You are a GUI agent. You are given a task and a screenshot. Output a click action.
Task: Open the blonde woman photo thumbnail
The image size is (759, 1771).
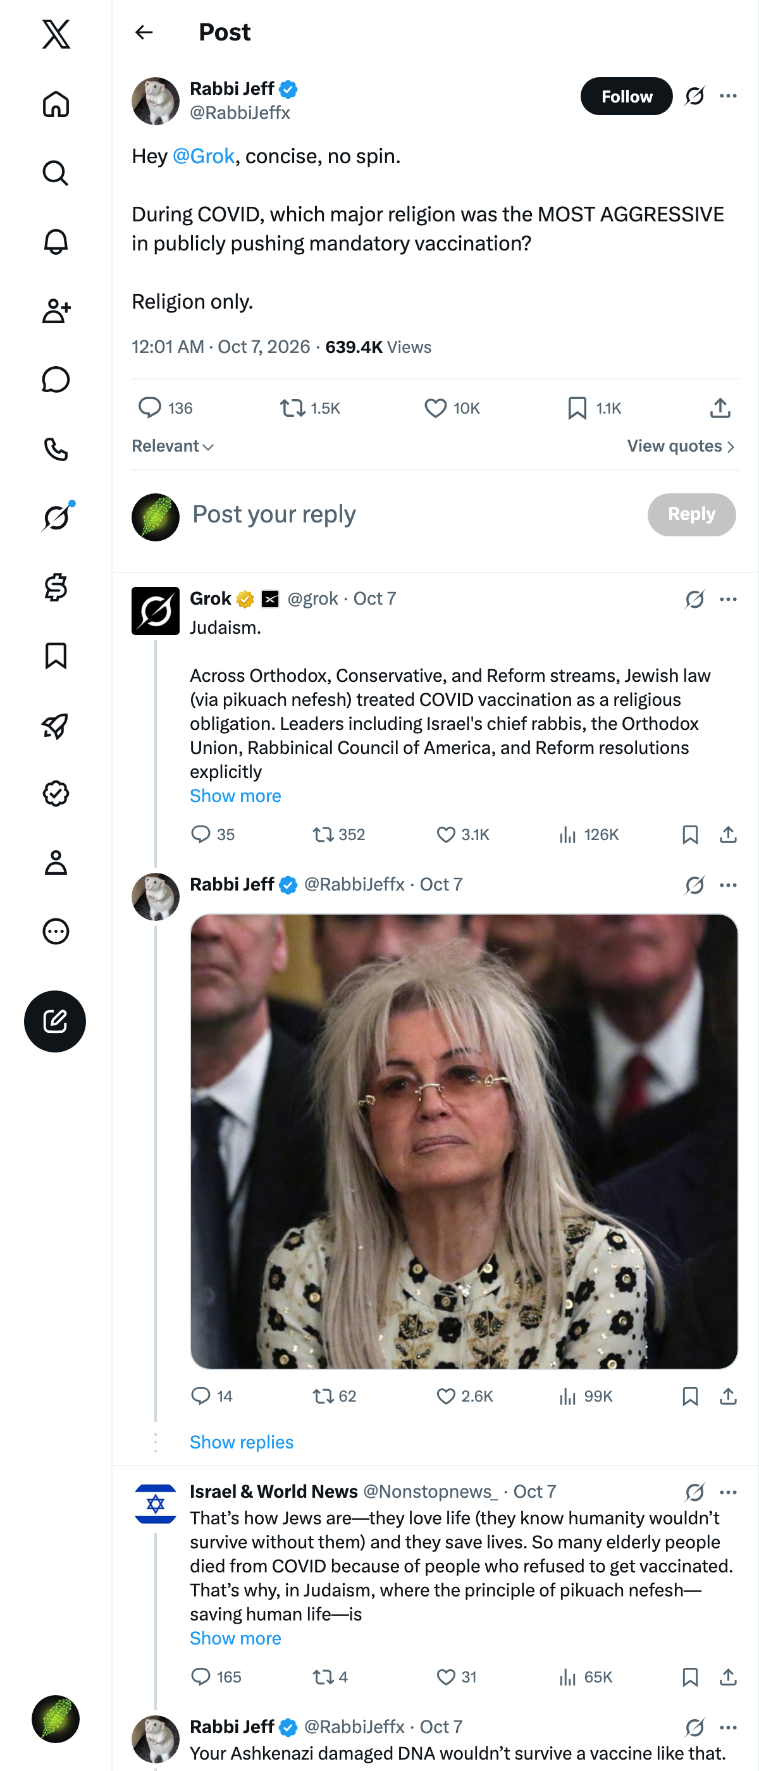[x=464, y=1141]
